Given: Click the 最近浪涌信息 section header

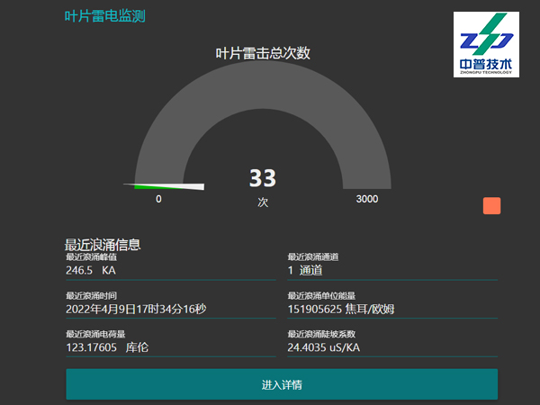Looking at the screenshot, I should point(106,244).
